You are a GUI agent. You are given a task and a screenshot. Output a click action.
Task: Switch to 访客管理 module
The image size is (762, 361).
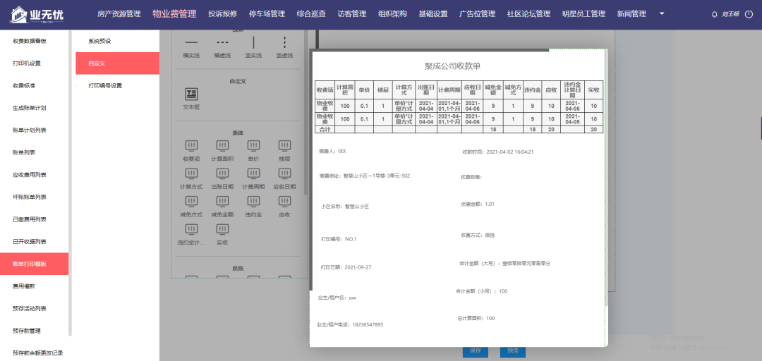pyautogui.click(x=352, y=14)
